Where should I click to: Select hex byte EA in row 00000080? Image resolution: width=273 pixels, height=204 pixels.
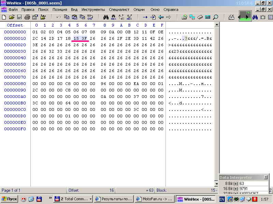point(136,84)
